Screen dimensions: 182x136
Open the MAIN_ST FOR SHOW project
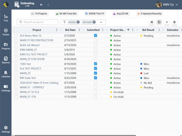point(32,59)
